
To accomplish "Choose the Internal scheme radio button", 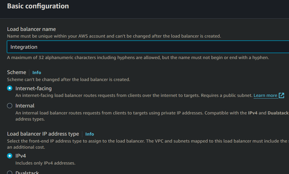I will point(10,106).
